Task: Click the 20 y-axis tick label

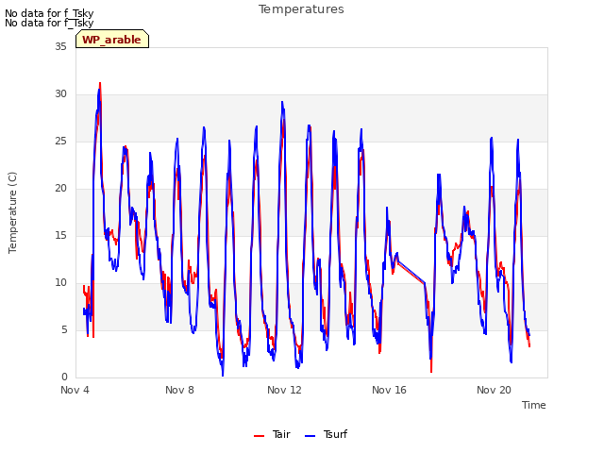Action: [60, 189]
